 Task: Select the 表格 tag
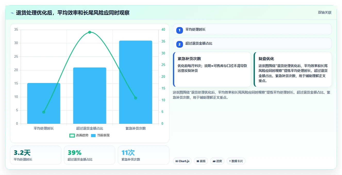click(201, 161)
